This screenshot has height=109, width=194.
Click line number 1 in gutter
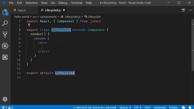click(19, 21)
